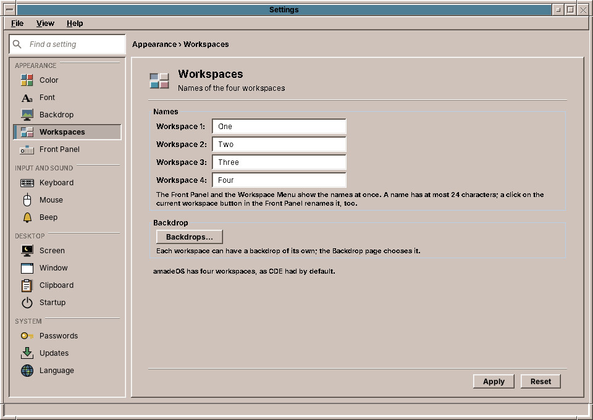Image resolution: width=593 pixels, height=420 pixels.
Task: Click the Workspace 1 name field
Action: tap(279, 126)
